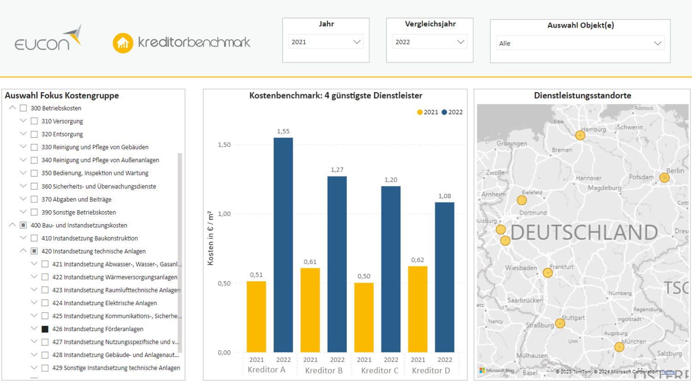This screenshot has width=692, height=382.
Task: Uncheck 426 Instandsetzung Förderanlagen checkbox
Action: coord(45,329)
